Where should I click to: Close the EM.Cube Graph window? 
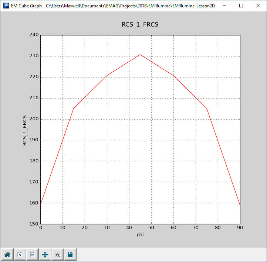pyautogui.click(x=258, y=6)
